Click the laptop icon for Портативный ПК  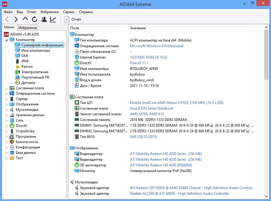click(x=18, y=77)
